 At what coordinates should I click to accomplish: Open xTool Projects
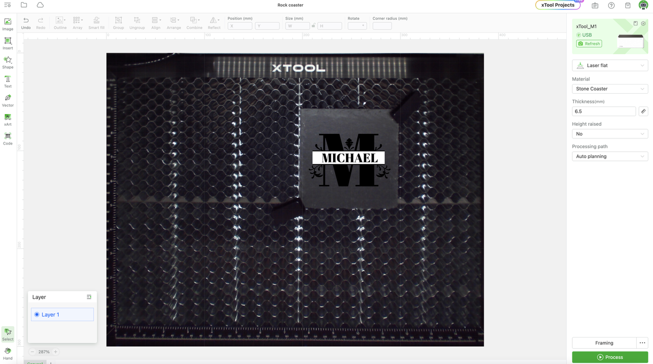pyautogui.click(x=558, y=5)
